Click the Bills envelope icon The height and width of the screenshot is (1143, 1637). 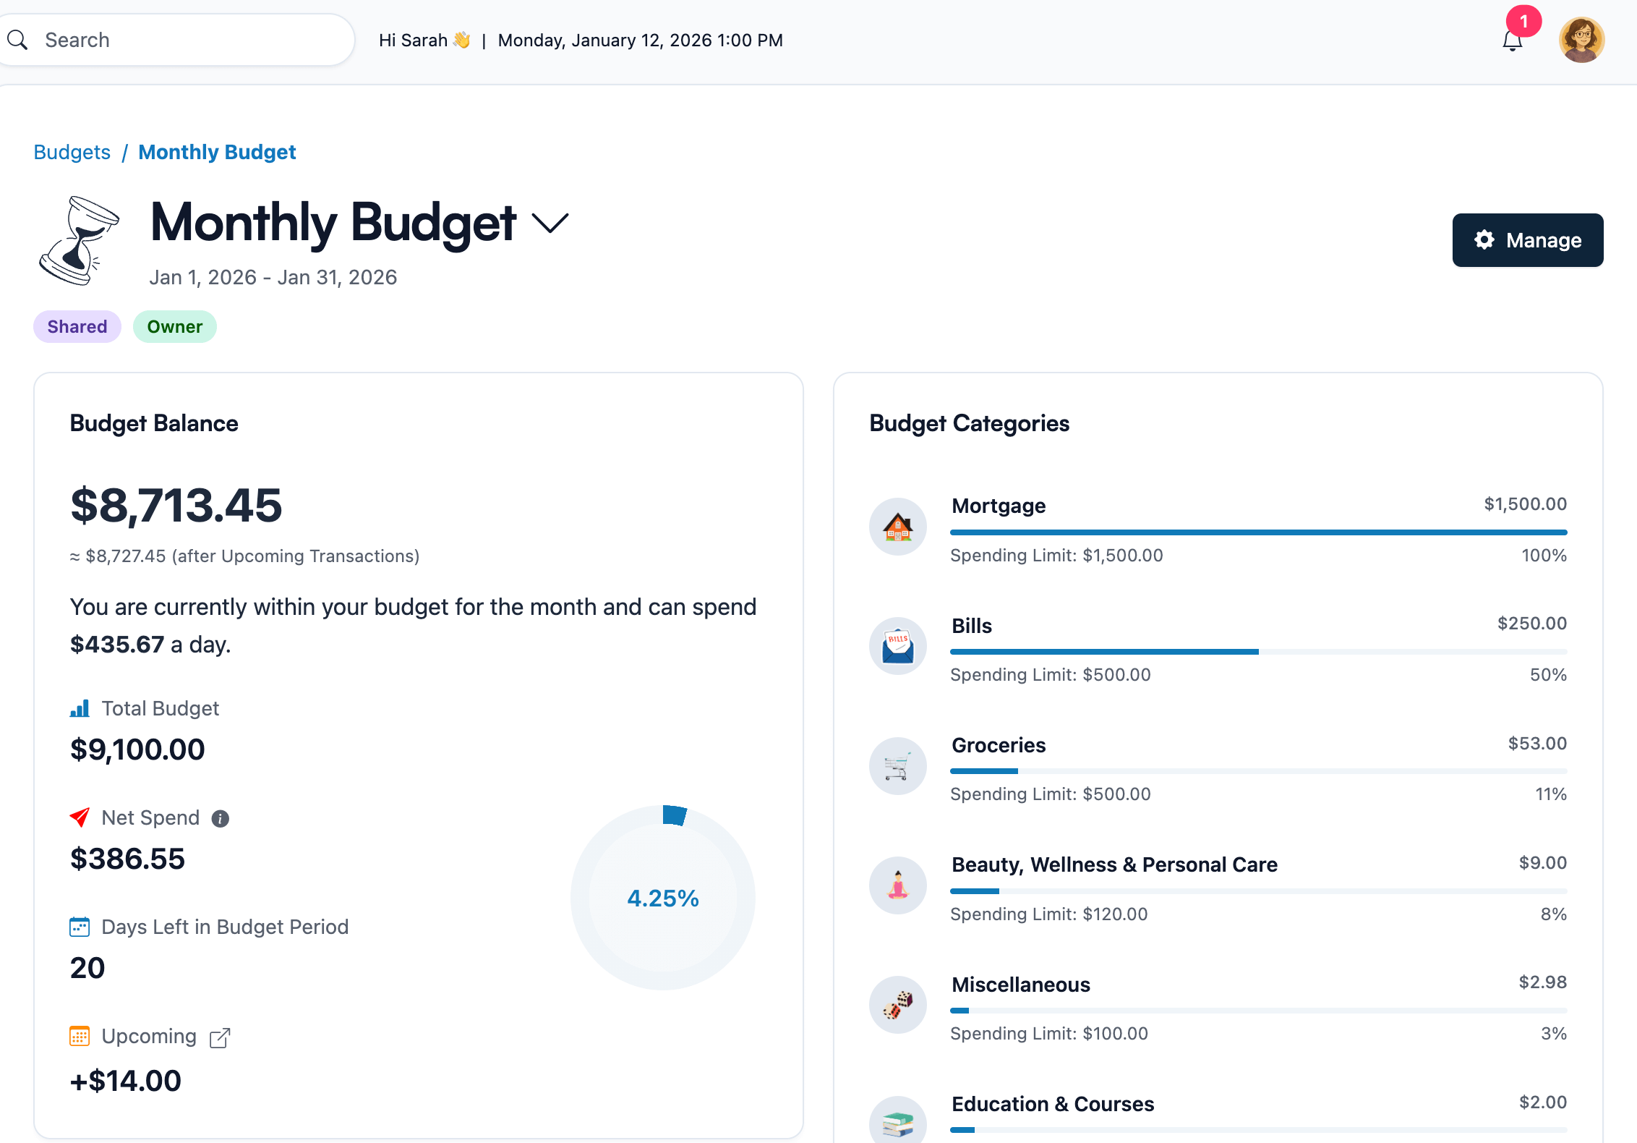click(x=897, y=645)
